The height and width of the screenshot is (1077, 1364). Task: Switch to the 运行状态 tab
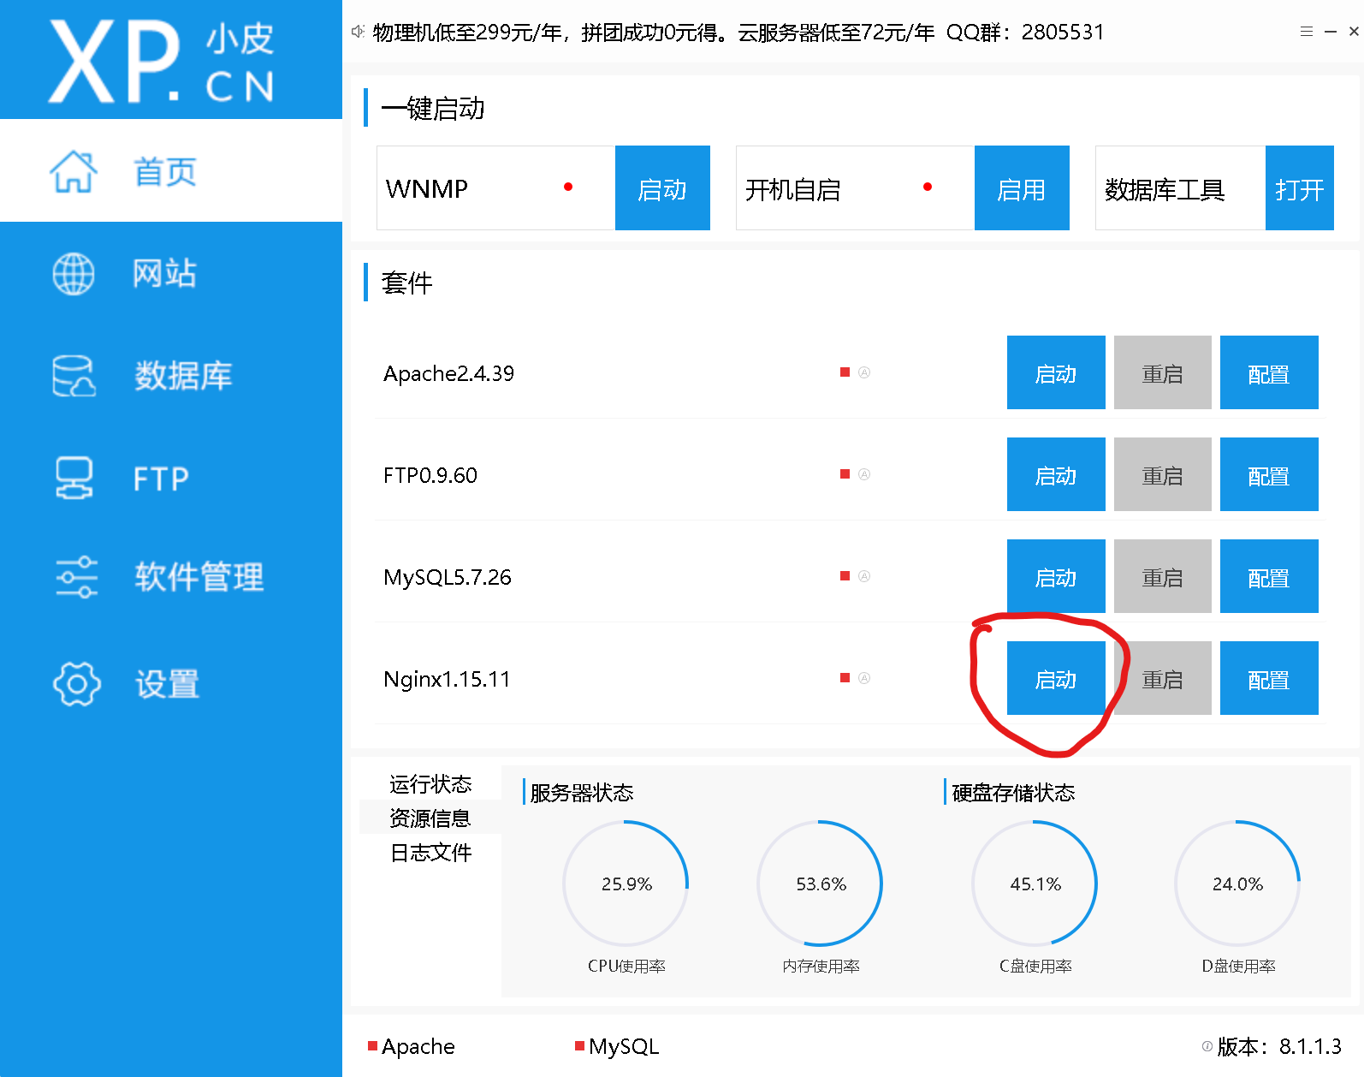pos(430,784)
